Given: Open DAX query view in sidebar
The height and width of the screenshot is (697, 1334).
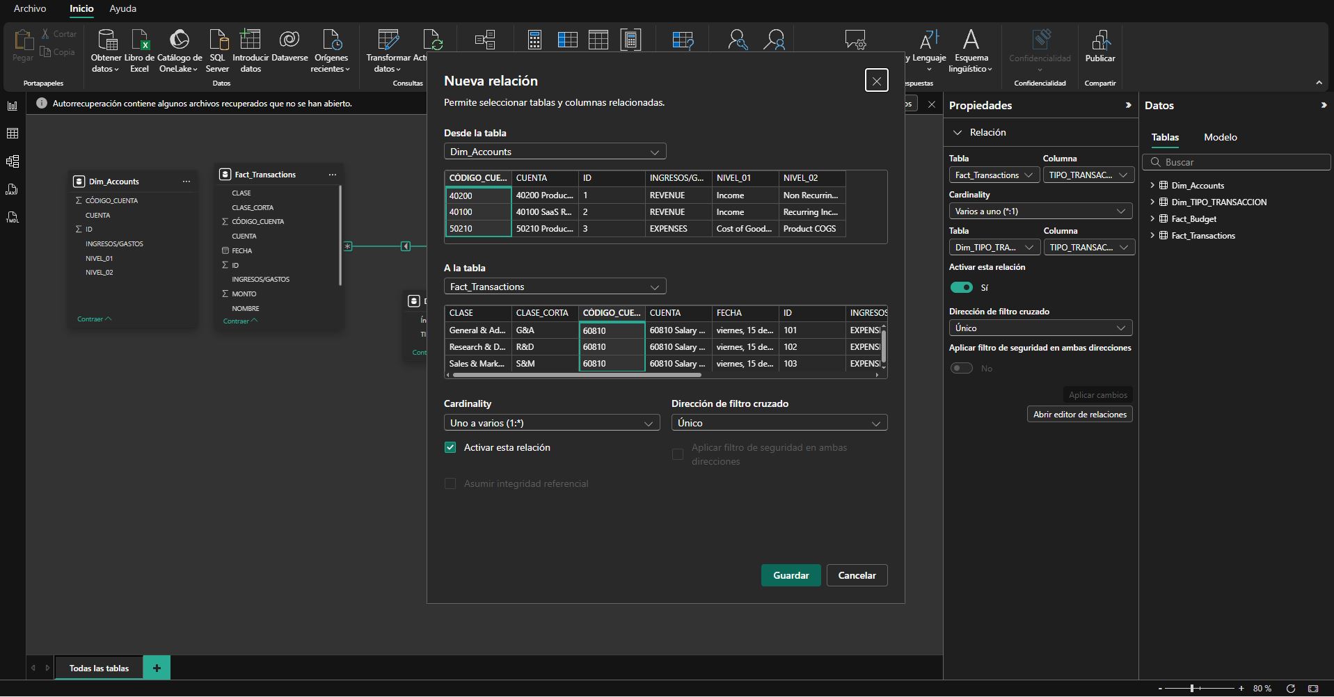Looking at the screenshot, I should [13, 189].
